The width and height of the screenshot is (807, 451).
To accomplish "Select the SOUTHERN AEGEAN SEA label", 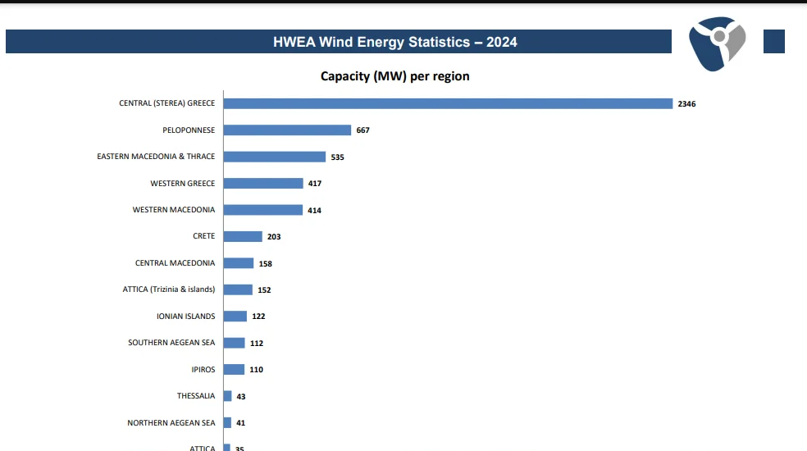I will coord(171,343).
